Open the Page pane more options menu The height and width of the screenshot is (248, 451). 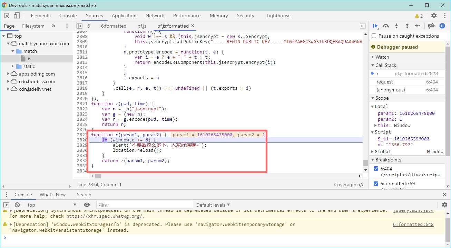[x=67, y=26]
